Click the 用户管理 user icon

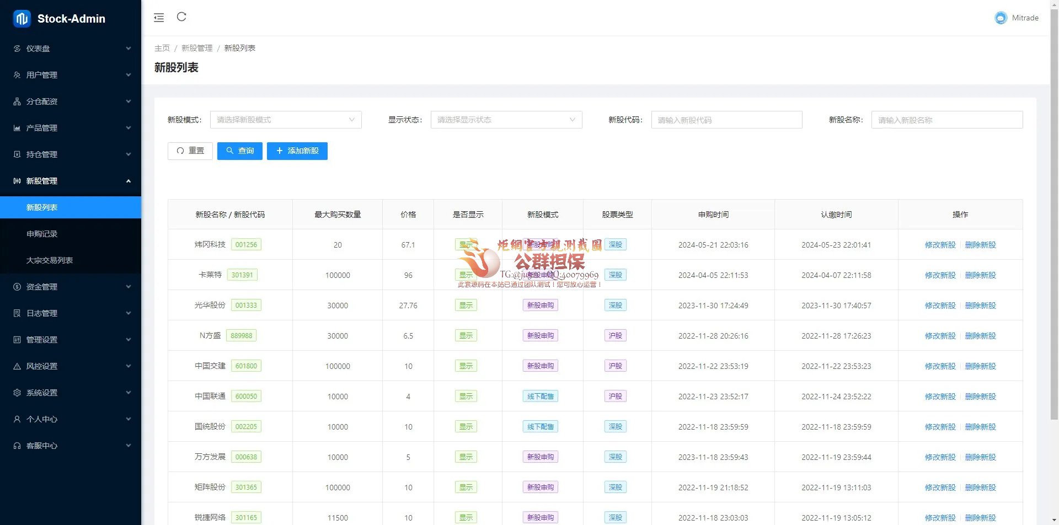click(17, 75)
